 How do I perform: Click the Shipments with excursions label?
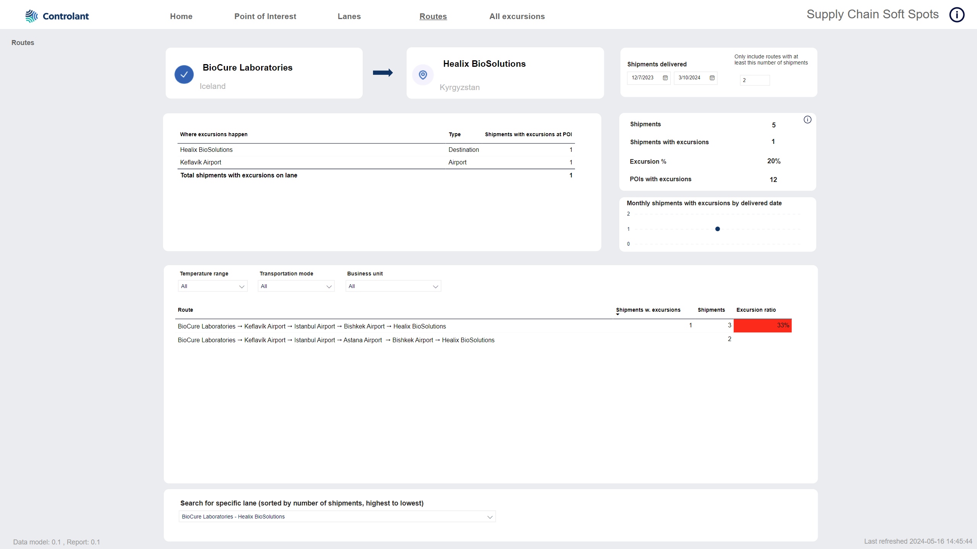point(669,142)
